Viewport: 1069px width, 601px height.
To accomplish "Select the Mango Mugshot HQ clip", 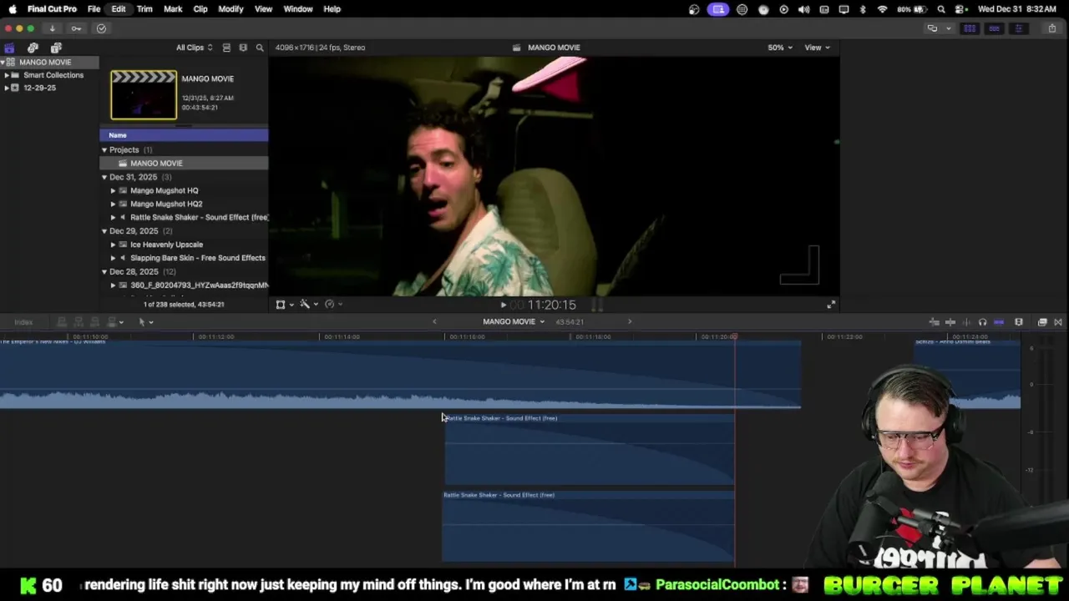I will click(x=164, y=190).
